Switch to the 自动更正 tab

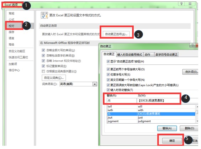pos(109,54)
